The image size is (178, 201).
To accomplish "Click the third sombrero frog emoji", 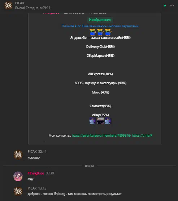I will pyautogui.click(x=108, y=32).
